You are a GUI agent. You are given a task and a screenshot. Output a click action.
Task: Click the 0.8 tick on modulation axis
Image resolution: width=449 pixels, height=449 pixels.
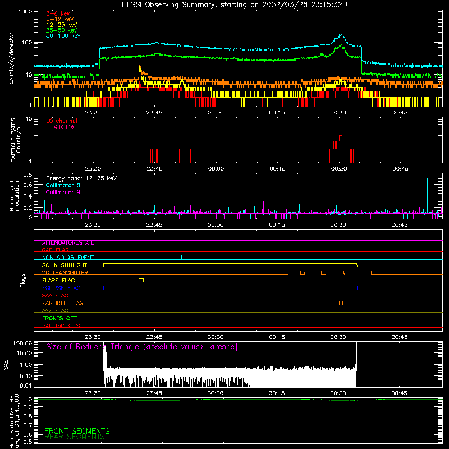tap(28, 175)
